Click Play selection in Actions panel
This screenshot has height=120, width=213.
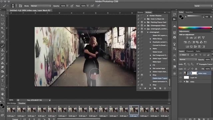click(x=150, y=88)
